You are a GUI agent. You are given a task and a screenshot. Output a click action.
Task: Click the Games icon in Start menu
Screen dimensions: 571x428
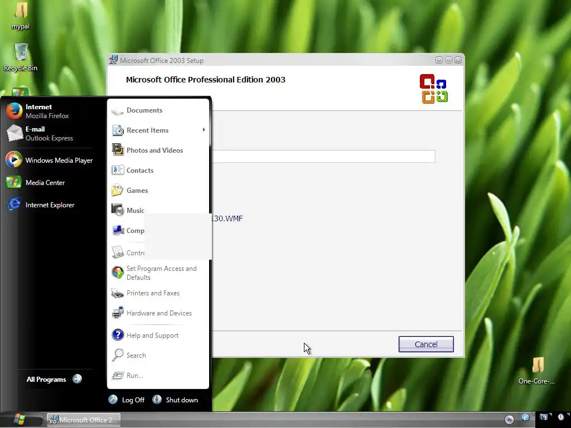tap(118, 190)
